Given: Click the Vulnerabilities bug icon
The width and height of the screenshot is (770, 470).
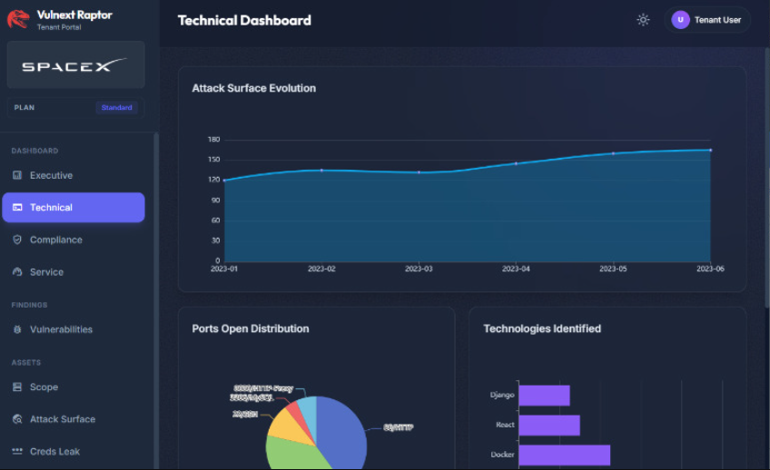Looking at the screenshot, I should [x=17, y=329].
